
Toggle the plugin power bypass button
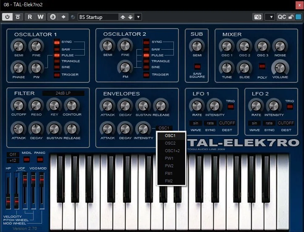[8, 17]
